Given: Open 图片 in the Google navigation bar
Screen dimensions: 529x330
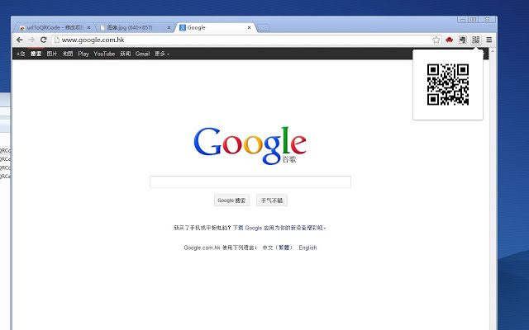Looking at the screenshot, I should click(x=52, y=54).
